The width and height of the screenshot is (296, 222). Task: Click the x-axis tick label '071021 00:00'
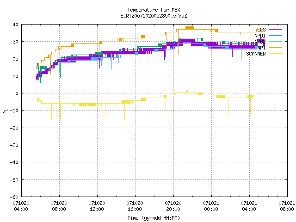coord(211,206)
